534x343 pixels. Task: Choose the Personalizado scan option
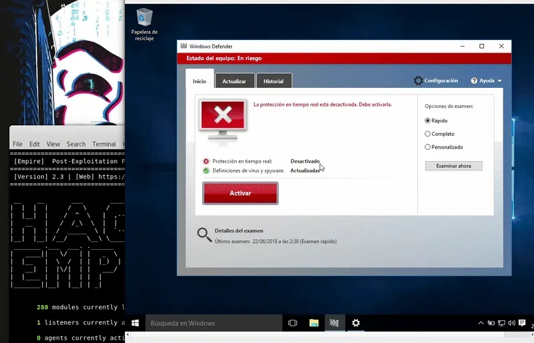coord(428,147)
